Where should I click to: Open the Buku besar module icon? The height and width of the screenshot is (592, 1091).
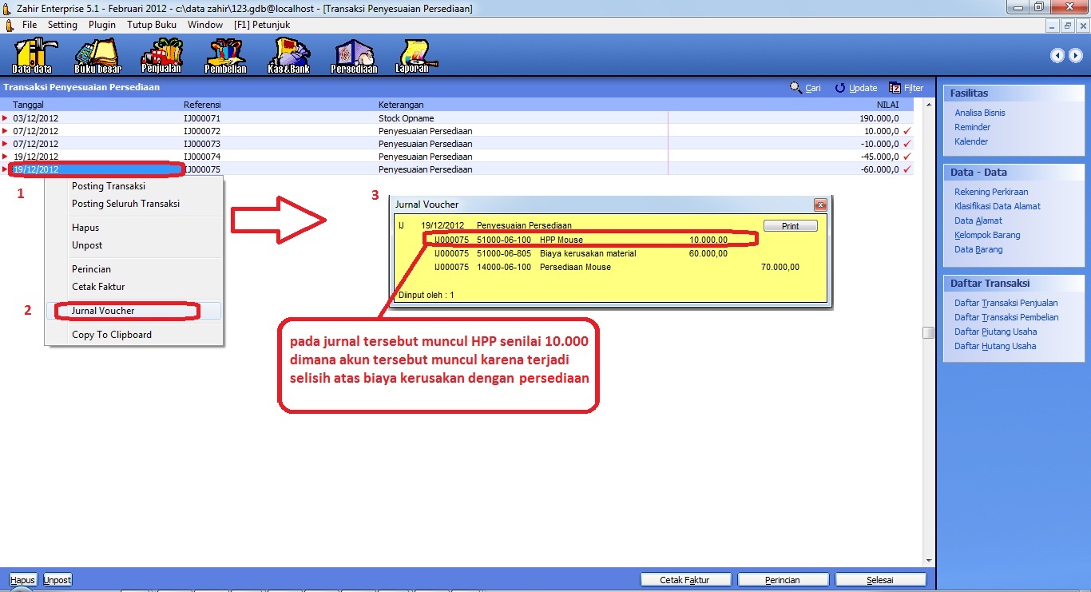97,55
